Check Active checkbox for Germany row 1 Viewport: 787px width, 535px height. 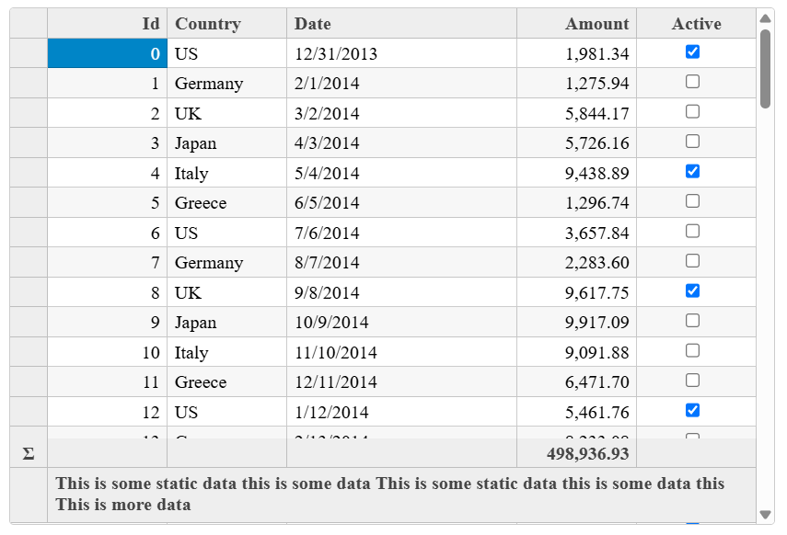[x=692, y=82]
